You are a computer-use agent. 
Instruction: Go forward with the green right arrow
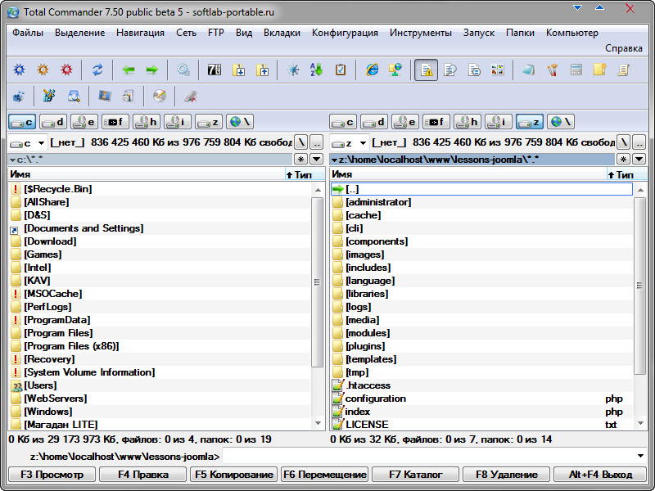pos(152,70)
